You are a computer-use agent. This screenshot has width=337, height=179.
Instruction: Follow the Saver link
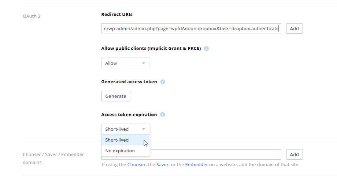coord(162,165)
